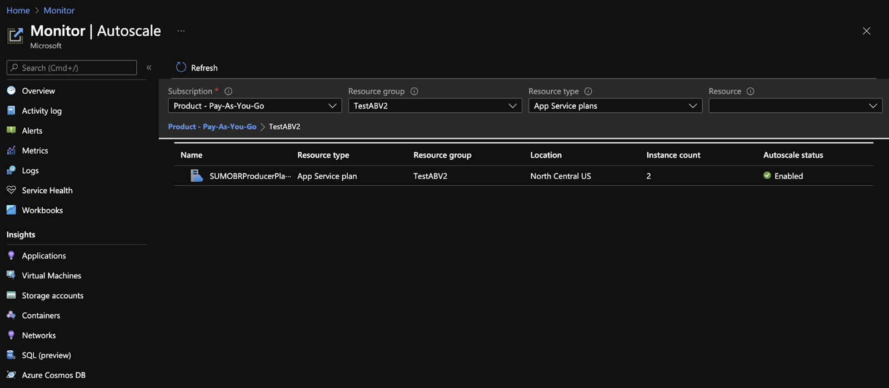Click the SUMOBRProducerPlan App Service plan icon
The image size is (889, 388).
[x=197, y=176]
